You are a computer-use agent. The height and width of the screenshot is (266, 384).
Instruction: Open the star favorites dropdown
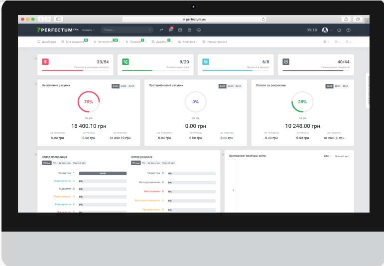[x=348, y=42]
